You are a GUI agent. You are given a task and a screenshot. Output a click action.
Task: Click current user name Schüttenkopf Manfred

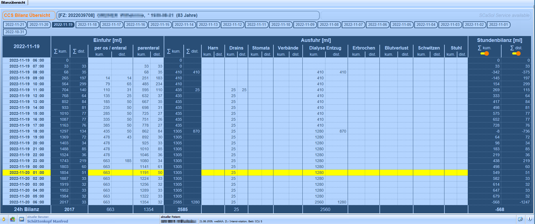coord(48,221)
